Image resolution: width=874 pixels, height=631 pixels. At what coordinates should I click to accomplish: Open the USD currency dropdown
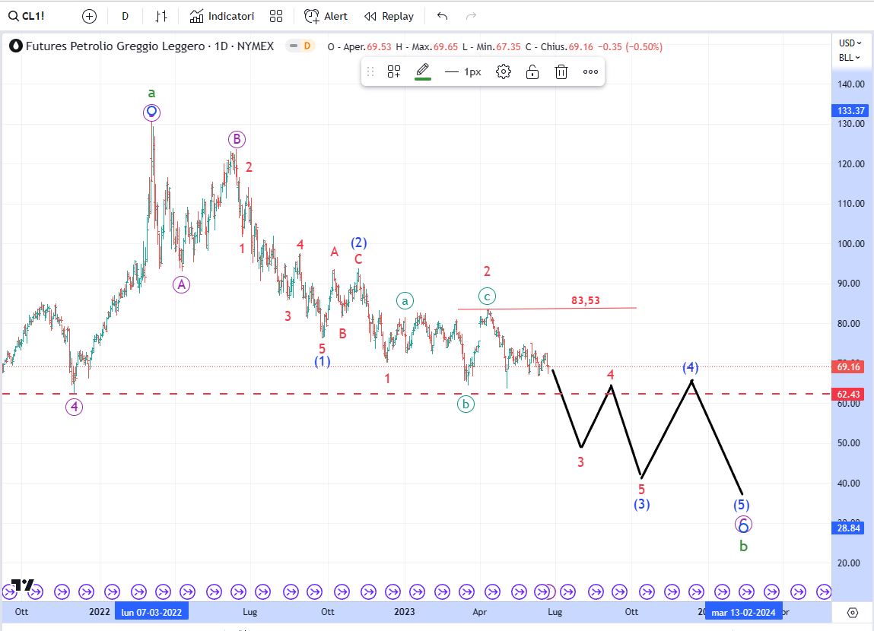(x=850, y=43)
